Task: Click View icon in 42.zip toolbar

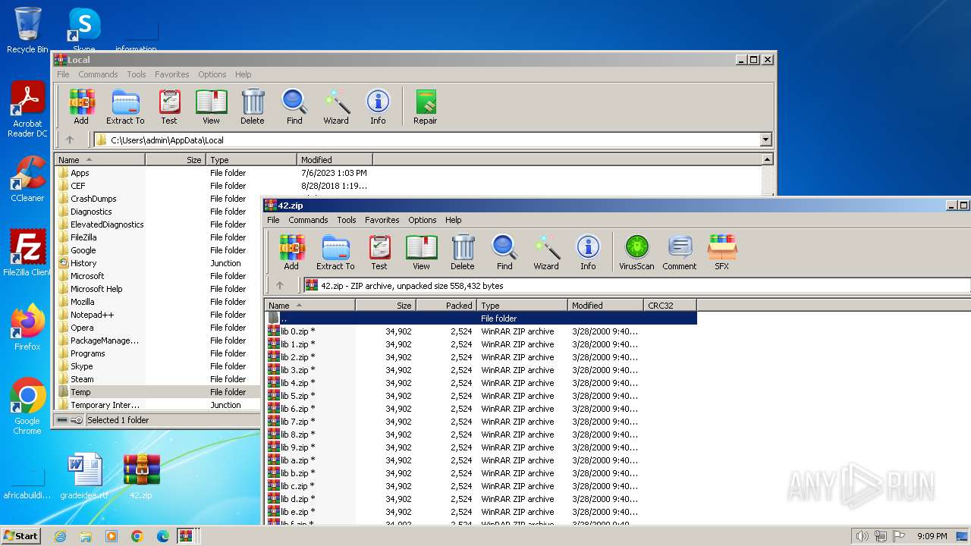Action: tap(421, 252)
